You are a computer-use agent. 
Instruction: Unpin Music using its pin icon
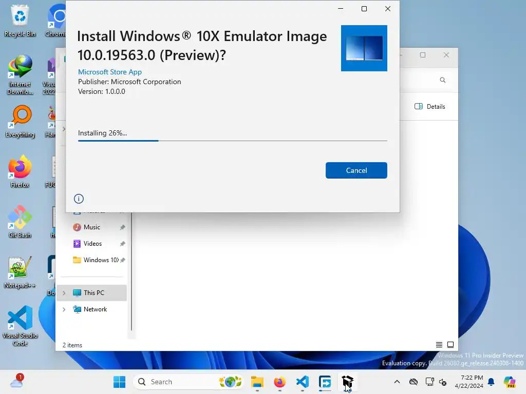[x=122, y=227]
